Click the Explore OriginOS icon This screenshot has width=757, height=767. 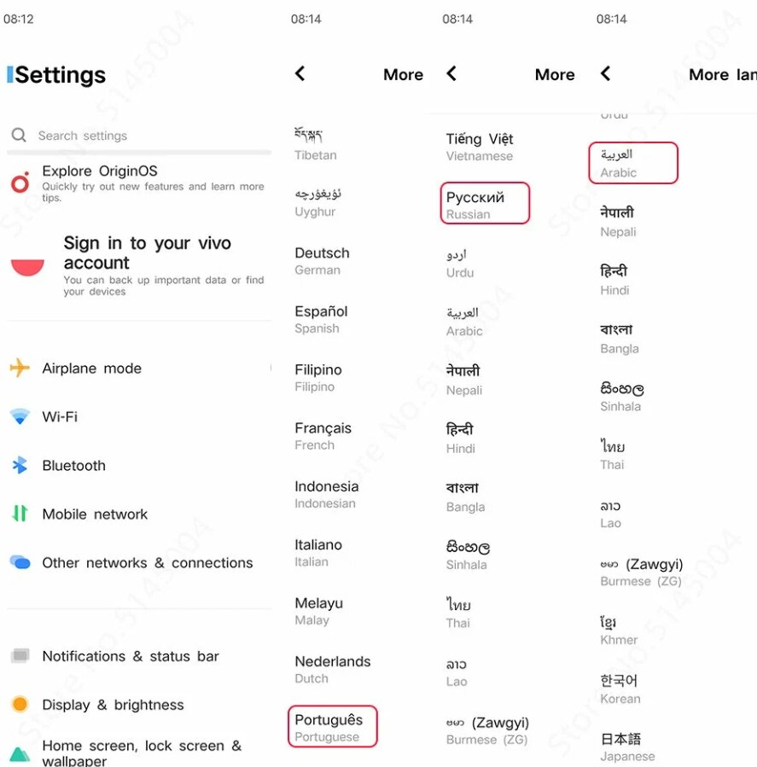pyautogui.click(x=20, y=182)
